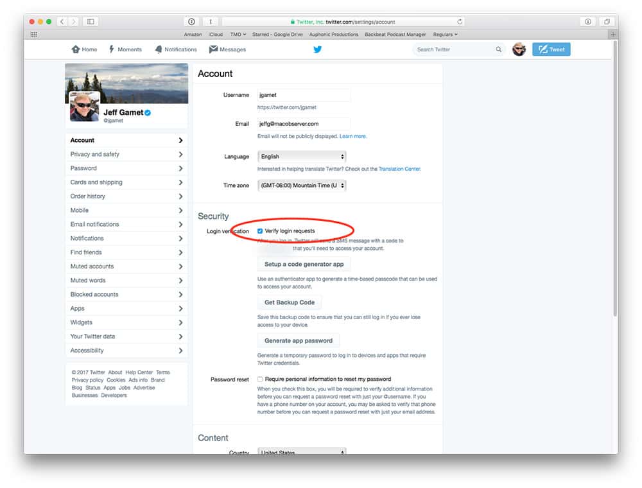
Task: Expand the TMO bookmarks folder
Action: click(239, 34)
